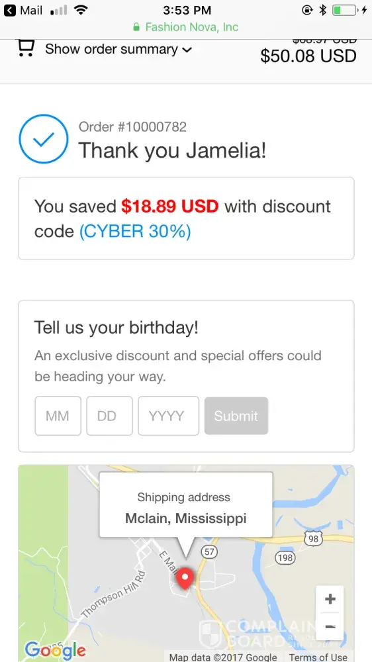This screenshot has width=372, height=662.
Task: Tap the Bluetooth status bar icon
Action: click(x=322, y=10)
